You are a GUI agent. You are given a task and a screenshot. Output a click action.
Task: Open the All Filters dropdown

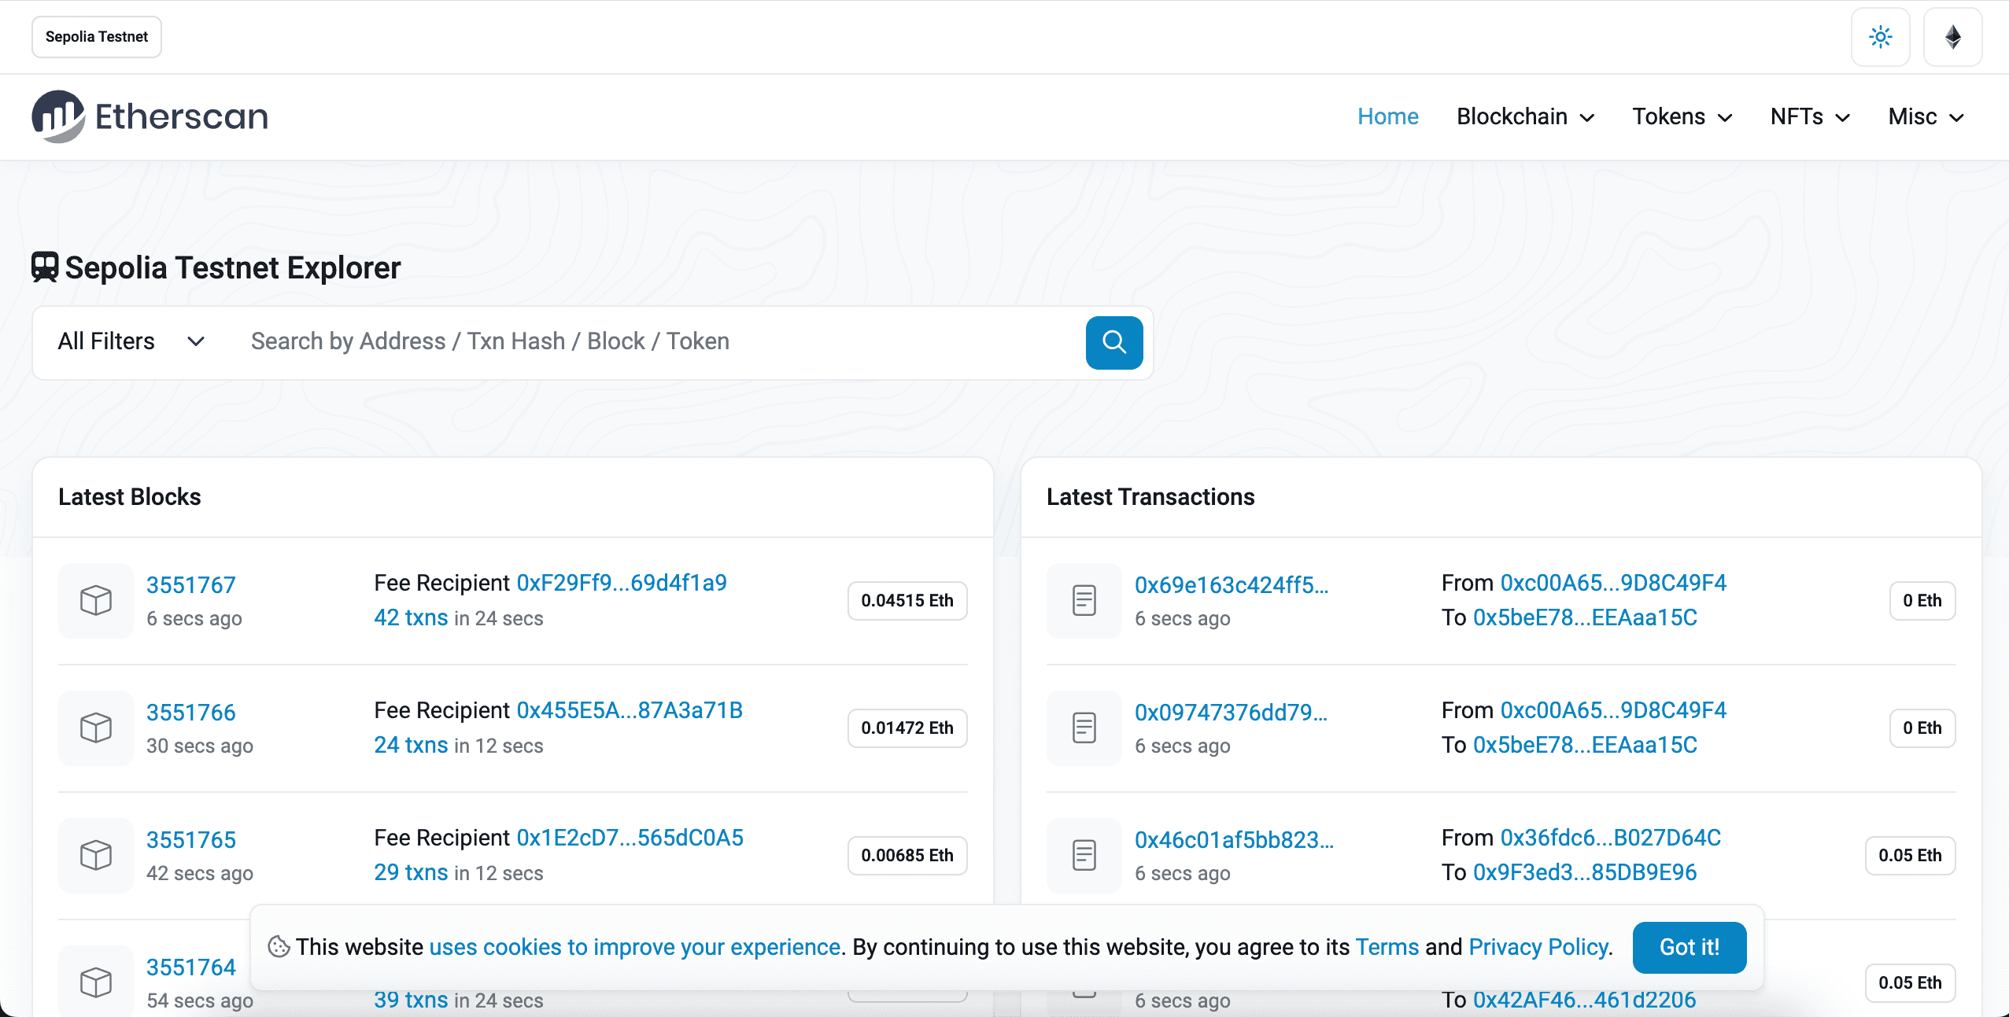click(x=128, y=342)
